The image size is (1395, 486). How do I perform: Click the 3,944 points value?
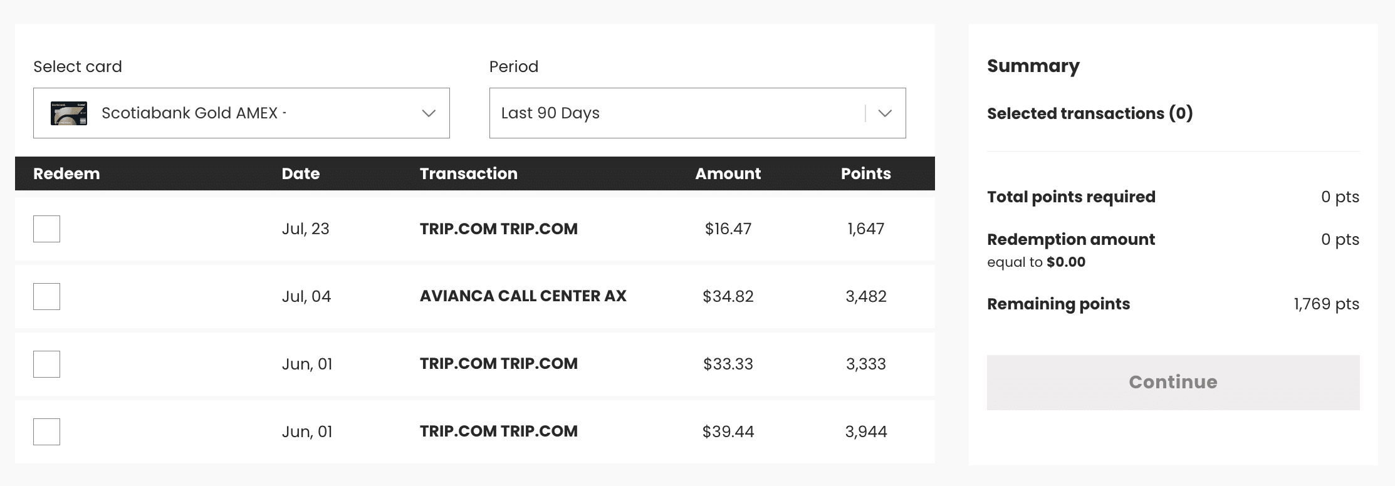866,432
